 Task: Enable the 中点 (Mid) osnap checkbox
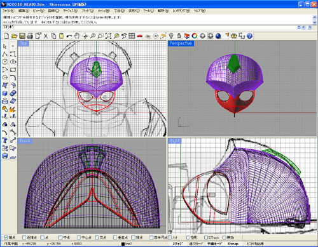[60, 237]
